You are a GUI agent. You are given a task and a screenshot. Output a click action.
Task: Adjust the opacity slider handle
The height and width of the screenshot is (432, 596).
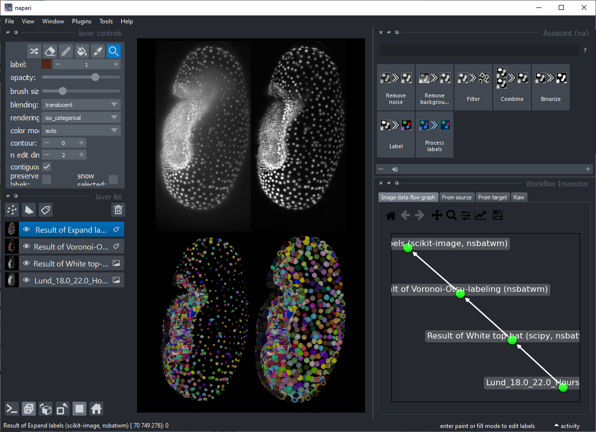click(95, 77)
